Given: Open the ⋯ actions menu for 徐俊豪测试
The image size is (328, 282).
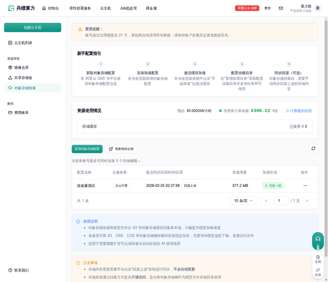Looking at the screenshot, I should click(x=305, y=186).
